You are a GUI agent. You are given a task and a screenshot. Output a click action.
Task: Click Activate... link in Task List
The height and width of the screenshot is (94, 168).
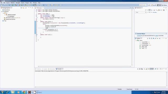[x=155, y=12]
